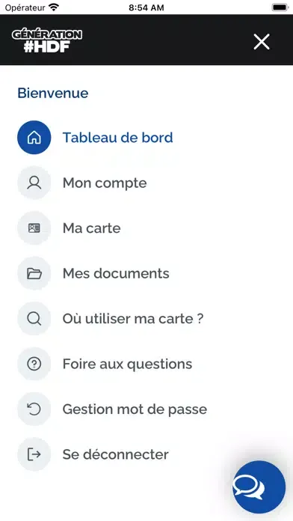Viewport: 293px width, 521px height.
Task: Select the person icon for Mon compte
Action: [x=34, y=183]
